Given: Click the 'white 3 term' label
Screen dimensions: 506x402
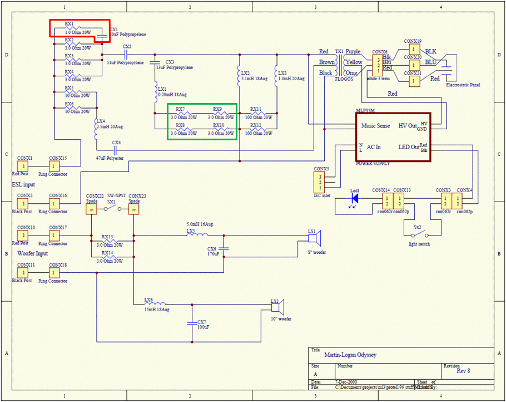Looking at the screenshot, I should click(x=378, y=79).
